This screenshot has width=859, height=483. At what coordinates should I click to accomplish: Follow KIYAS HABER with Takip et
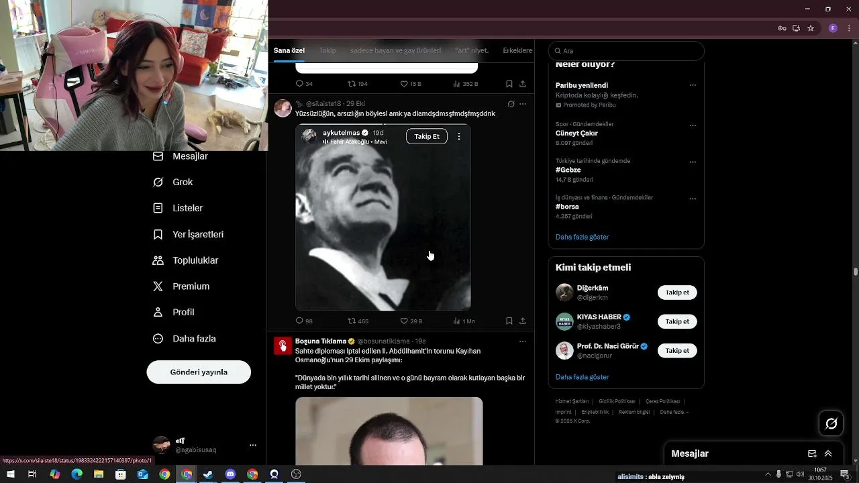click(x=677, y=321)
